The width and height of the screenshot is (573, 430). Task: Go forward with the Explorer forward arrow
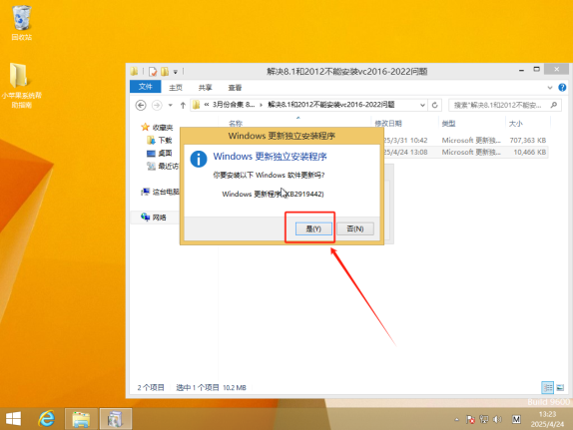click(x=157, y=105)
